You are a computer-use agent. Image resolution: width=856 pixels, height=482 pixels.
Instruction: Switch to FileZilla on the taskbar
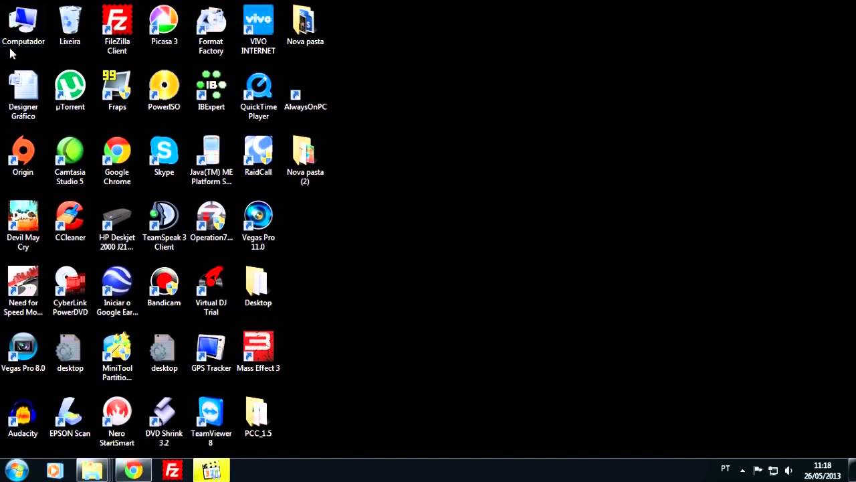coord(173,471)
